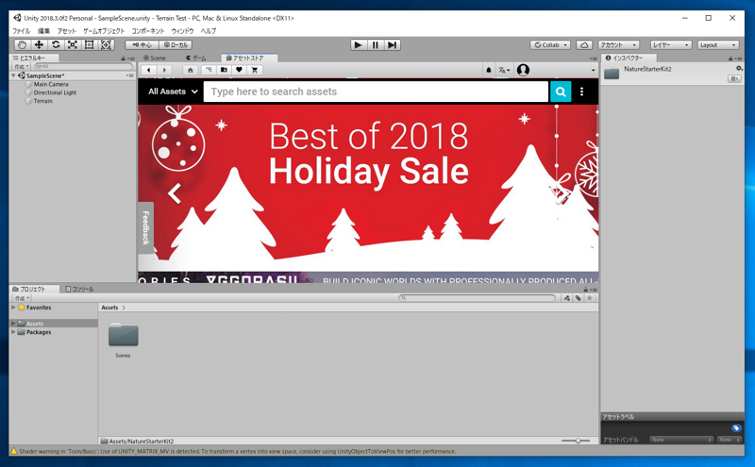Open the shopping cart

[255, 71]
